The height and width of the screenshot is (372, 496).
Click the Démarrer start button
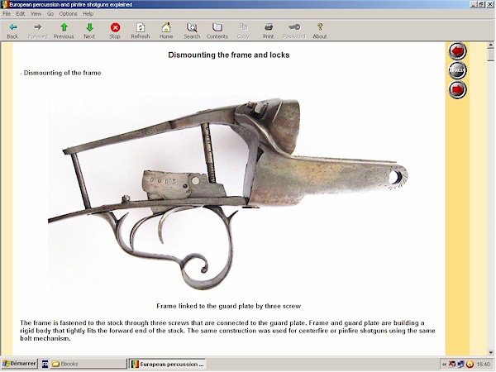pos(19,364)
